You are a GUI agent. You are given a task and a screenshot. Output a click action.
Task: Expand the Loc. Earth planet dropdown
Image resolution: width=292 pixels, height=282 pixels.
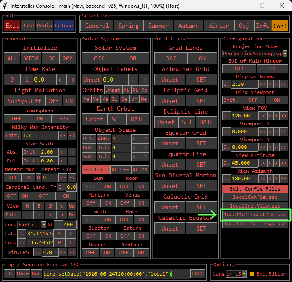[43, 225]
